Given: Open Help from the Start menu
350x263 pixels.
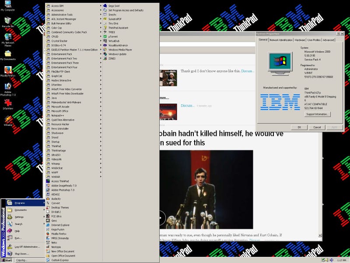Looking at the screenshot, I should pyautogui.click(x=25, y=231).
